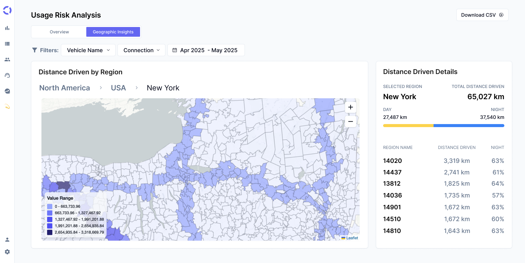
Task: Select the yellow usage risk sidebar icon
Action: click(x=7, y=106)
